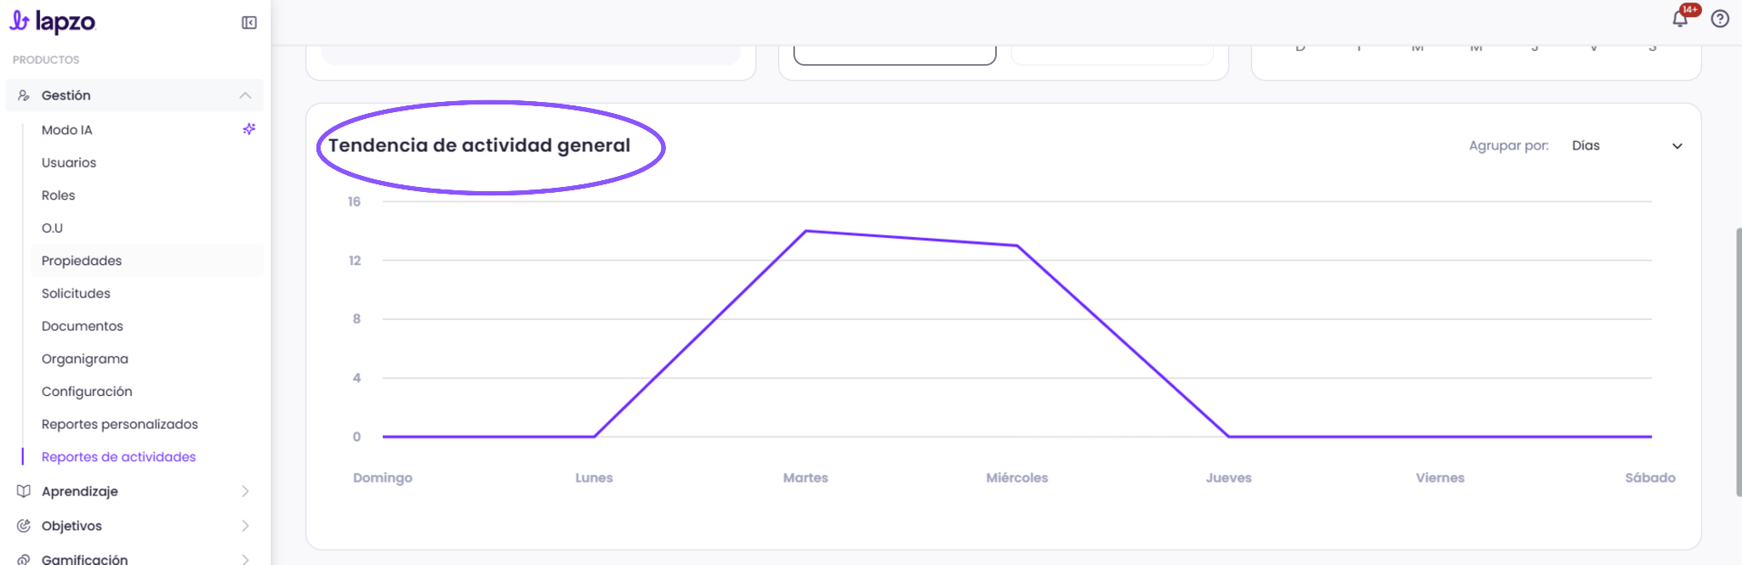Collapse sidebar using the panel toggle icon
The image size is (1742, 565).
(249, 23)
